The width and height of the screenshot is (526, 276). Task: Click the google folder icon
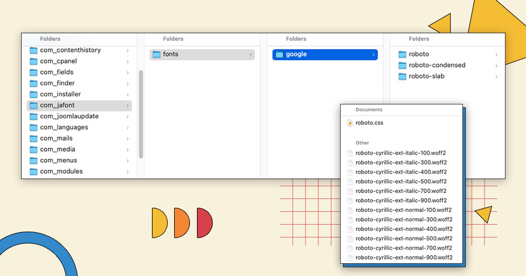pyautogui.click(x=279, y=55)
